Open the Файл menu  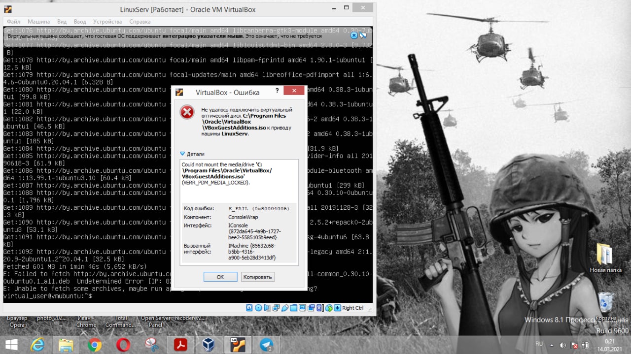[x=14, y=22]
